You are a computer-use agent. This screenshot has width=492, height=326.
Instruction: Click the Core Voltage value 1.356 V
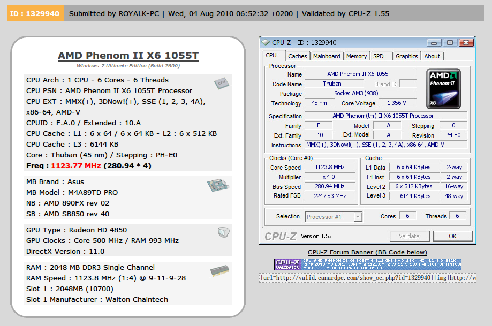coord(398,103)
